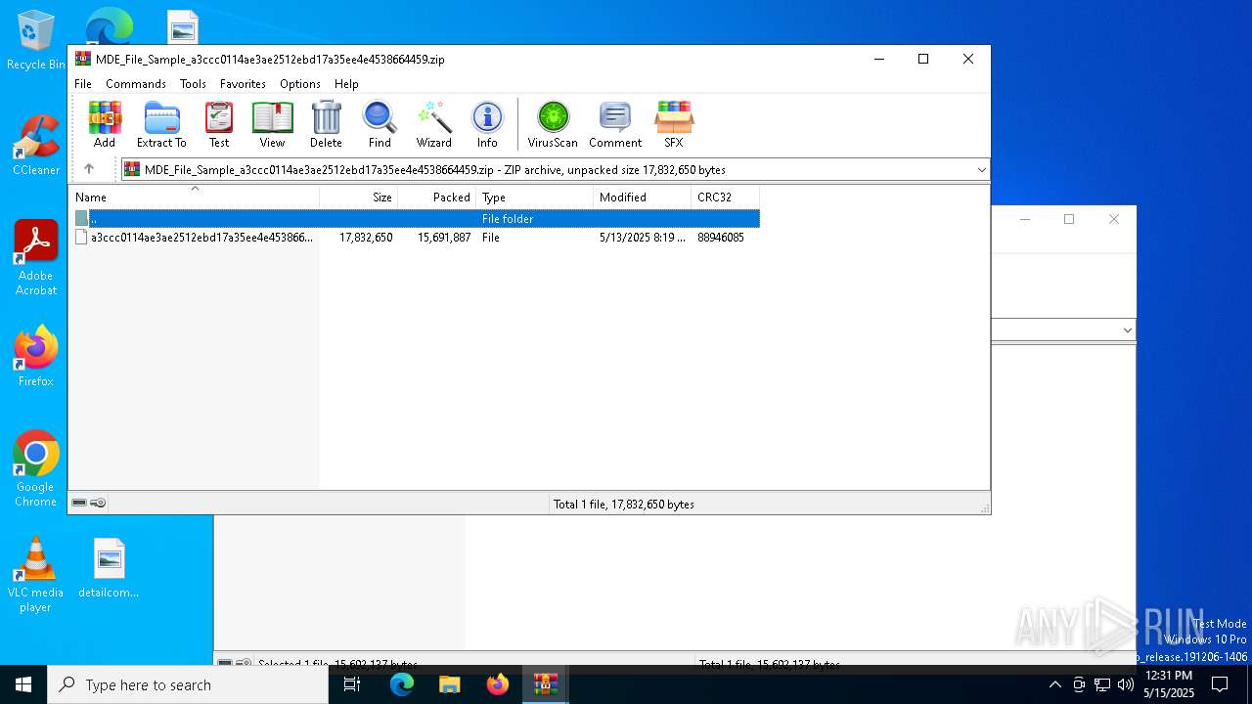The image size is (1252, 704).
Task: Open the notification center
Action: [1220, 684]
